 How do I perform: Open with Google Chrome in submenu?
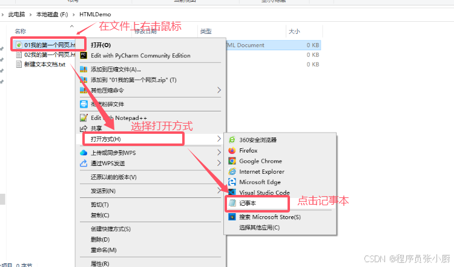[280, 161]
